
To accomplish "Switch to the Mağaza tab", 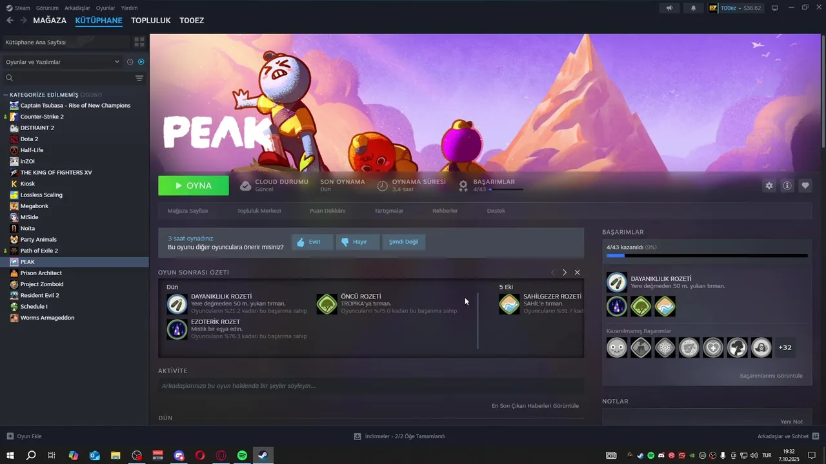I will click(50, 21).
